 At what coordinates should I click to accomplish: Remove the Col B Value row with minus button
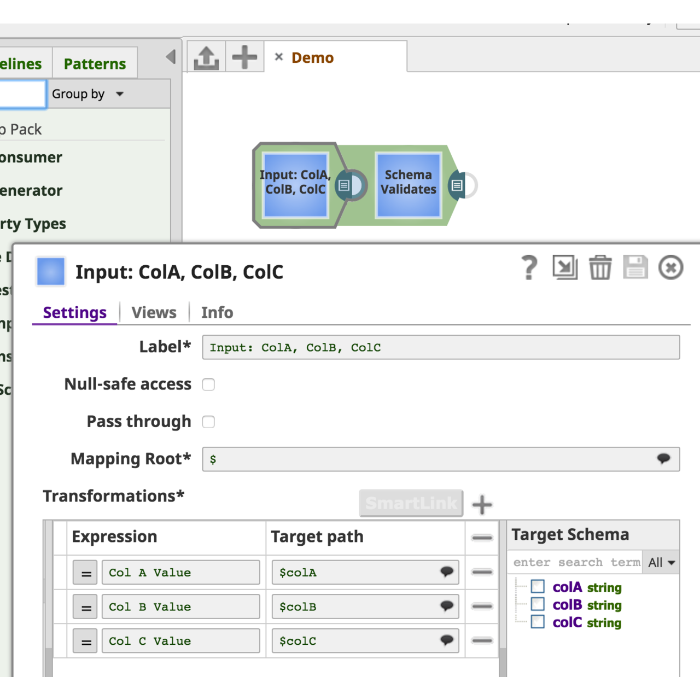pyautogui.click(x=481, y=606)
